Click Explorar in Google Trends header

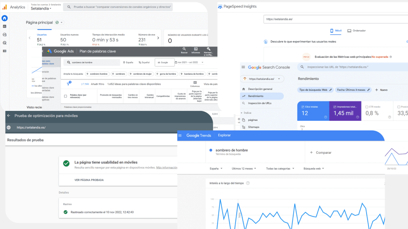coord(224,135)
